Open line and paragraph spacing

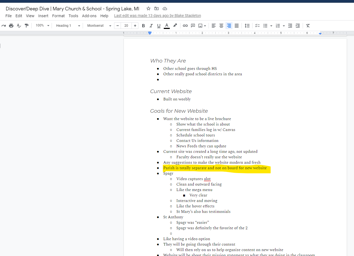tap(247, 26)
